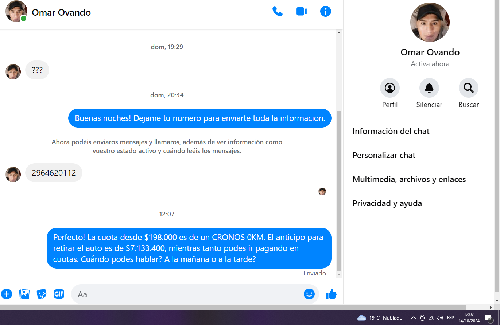Click the chat's vertical scrollbar thumb
Screen dimensions: 500x325
pos(339,189)
